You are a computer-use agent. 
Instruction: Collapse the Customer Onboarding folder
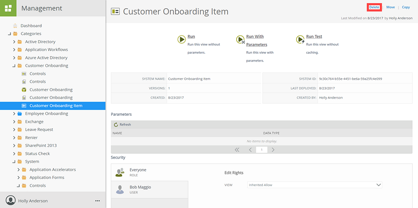[14, 66]
